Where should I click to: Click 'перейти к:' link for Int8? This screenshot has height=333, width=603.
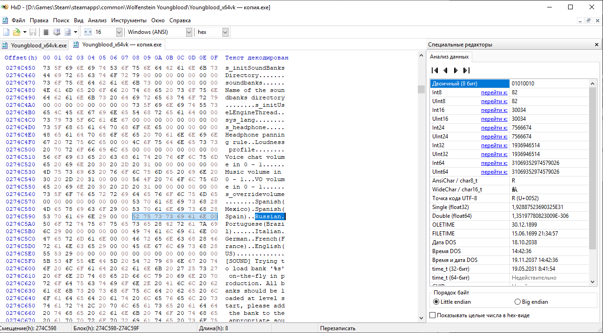point(494,92)
